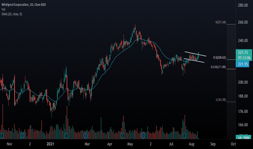Click the bar countdown 05:33:06
Screen dimensions: 253x149
pos(244,58)
